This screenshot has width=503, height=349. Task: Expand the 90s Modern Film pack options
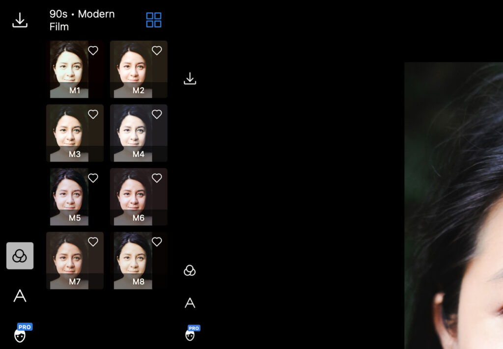[154, 20]
